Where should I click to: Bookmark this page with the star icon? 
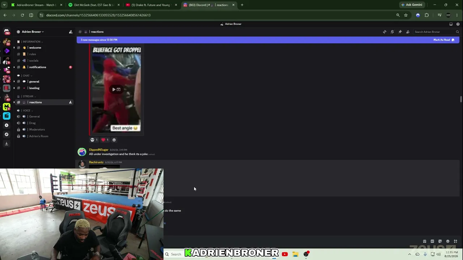pos(406,15)
